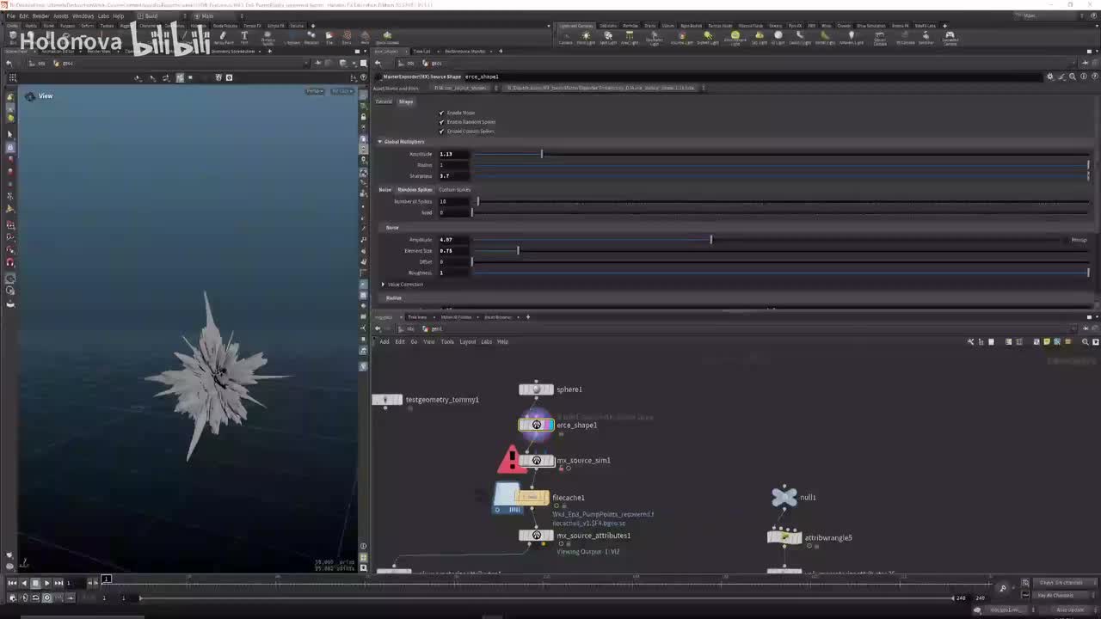Select the filecache1 node
This screenshot has width=1101, height=619.
click(532, 497)
